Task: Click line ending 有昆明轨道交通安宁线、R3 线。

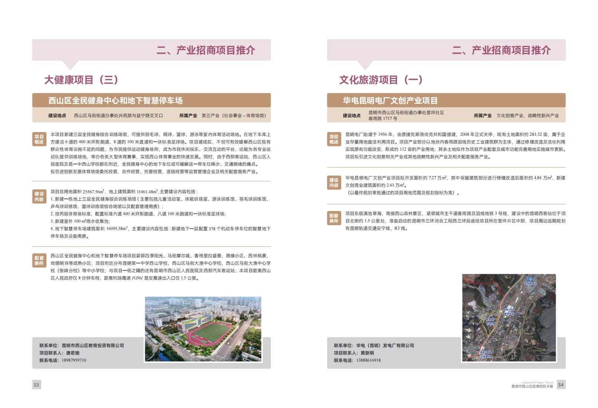Action: coord(377,228)
